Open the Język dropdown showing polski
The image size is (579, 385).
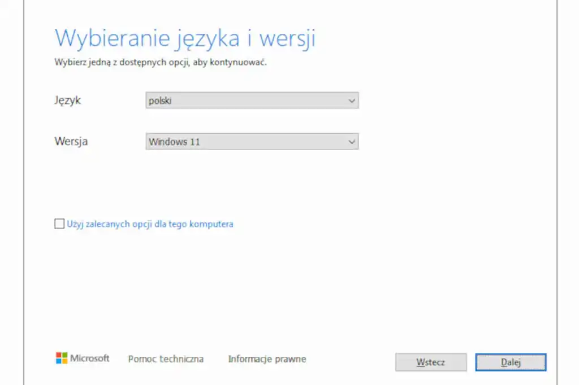point(252,100)
